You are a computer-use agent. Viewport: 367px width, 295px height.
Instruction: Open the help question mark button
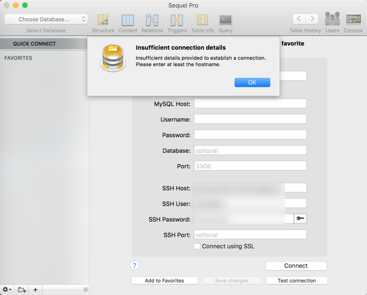(x=135, y=266)
